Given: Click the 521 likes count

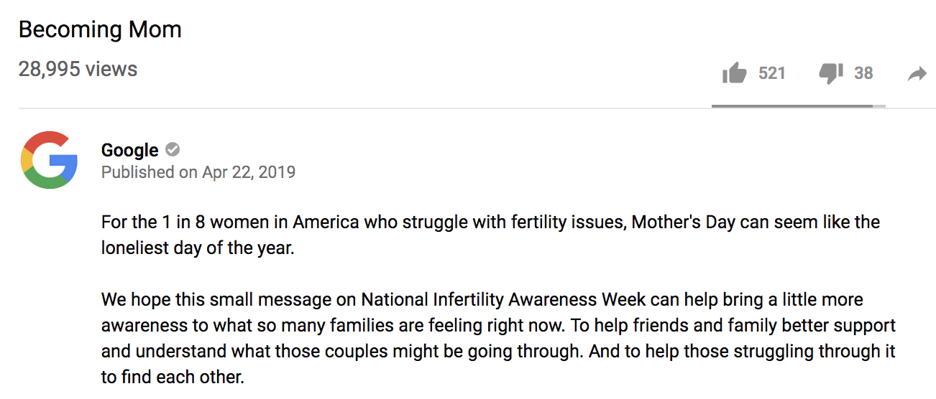Looking at the screenshot, I should (x=772, y=73).
